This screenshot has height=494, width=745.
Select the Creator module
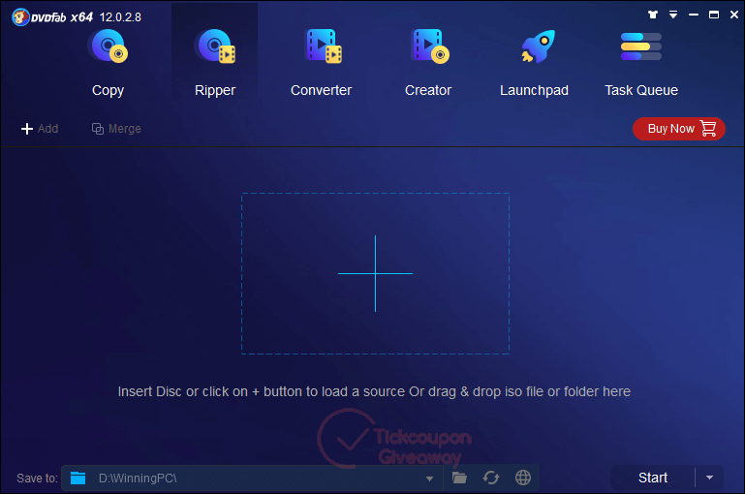click(428, 63)
